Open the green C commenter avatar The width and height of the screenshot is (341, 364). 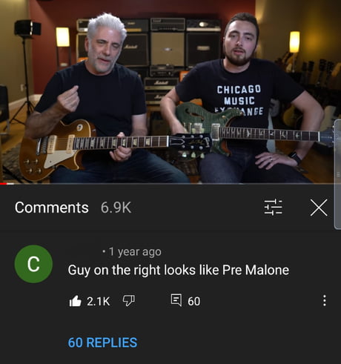tap(33, 264)
